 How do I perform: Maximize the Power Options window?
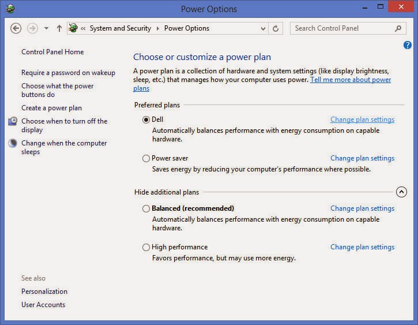click(381, 7)
